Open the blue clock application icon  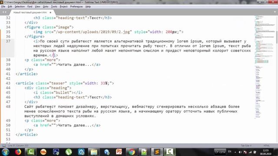coord(81,152)
